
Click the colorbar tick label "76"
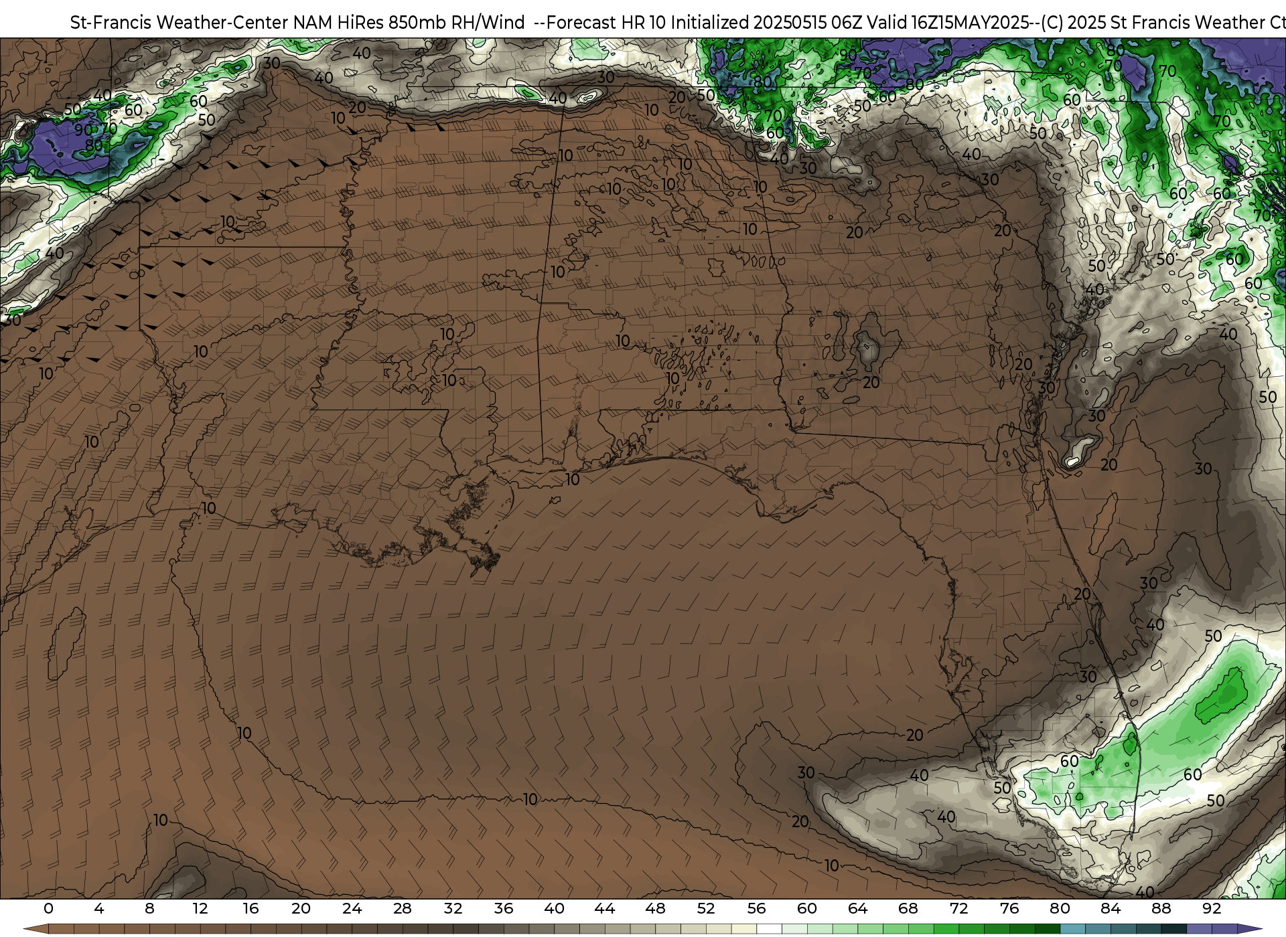pyautogui.click(x=1009, y=908)
